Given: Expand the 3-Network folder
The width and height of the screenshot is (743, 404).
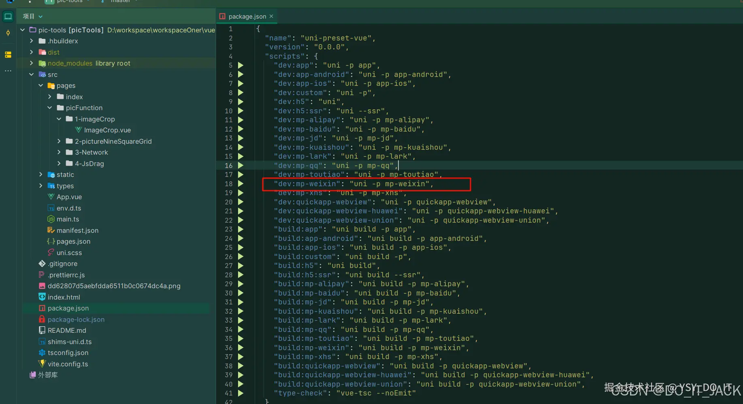Looking at the screenshot, I should [59, 152].
